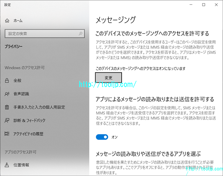
Task: Select アクティビティの履歴 in sidebar
Action: 28,134
